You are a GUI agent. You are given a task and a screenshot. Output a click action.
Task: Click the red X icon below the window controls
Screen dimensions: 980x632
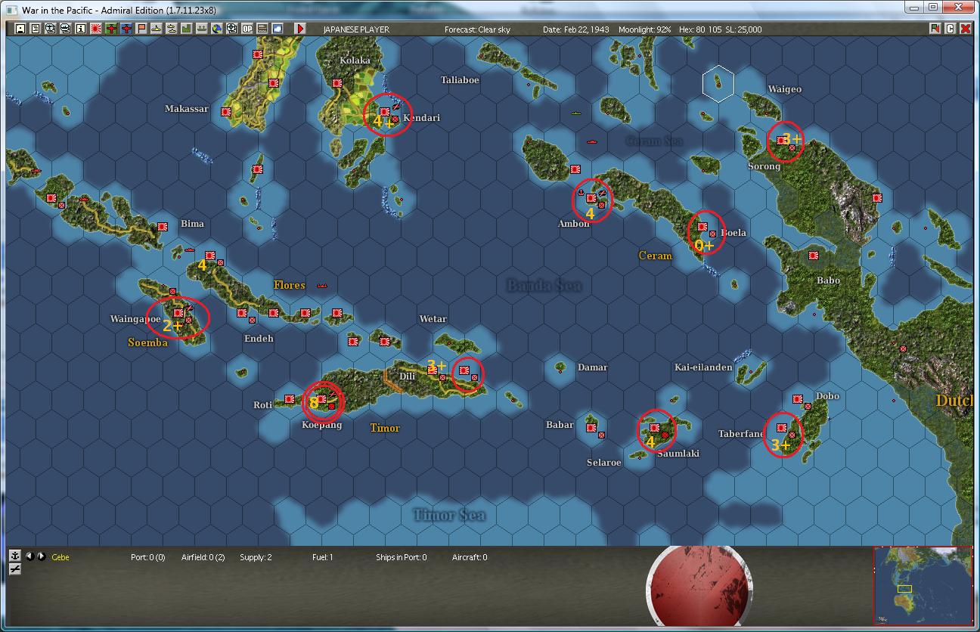point(964,29)
